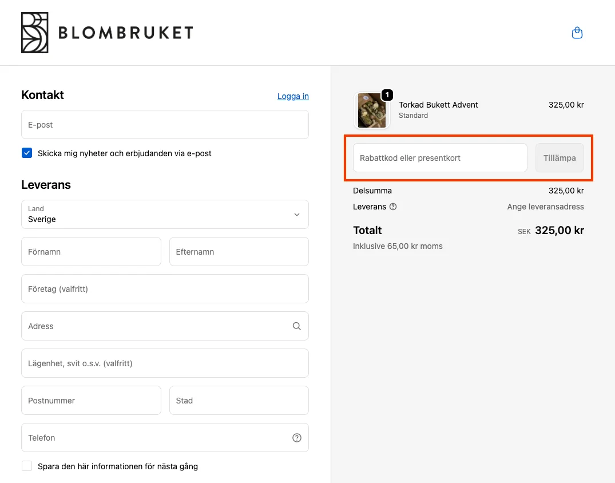Click the Blombruket logo

click(107, 33)
